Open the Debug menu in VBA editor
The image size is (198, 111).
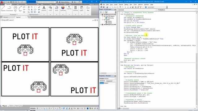126,5
